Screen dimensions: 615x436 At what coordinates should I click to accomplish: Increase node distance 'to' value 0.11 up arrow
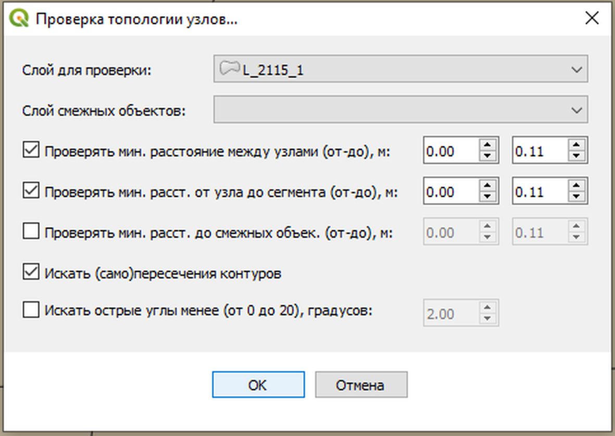click(576, 145)
